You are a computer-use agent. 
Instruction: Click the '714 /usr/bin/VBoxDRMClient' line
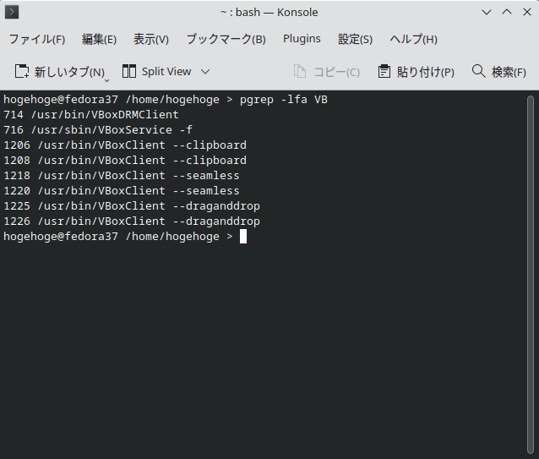91,115
